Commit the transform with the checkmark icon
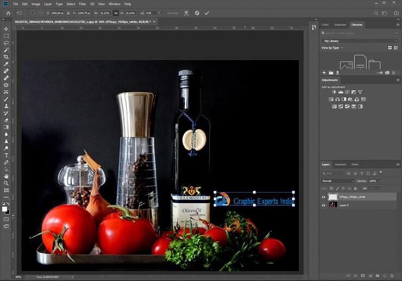Screen dimensions: 402x281 [207, 13]
